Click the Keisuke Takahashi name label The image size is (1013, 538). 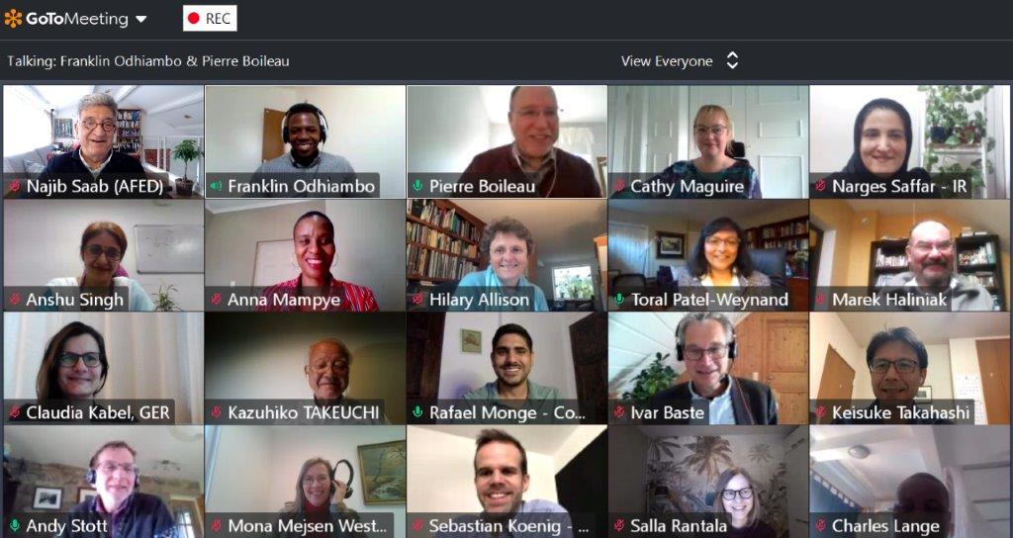[900, 412]
